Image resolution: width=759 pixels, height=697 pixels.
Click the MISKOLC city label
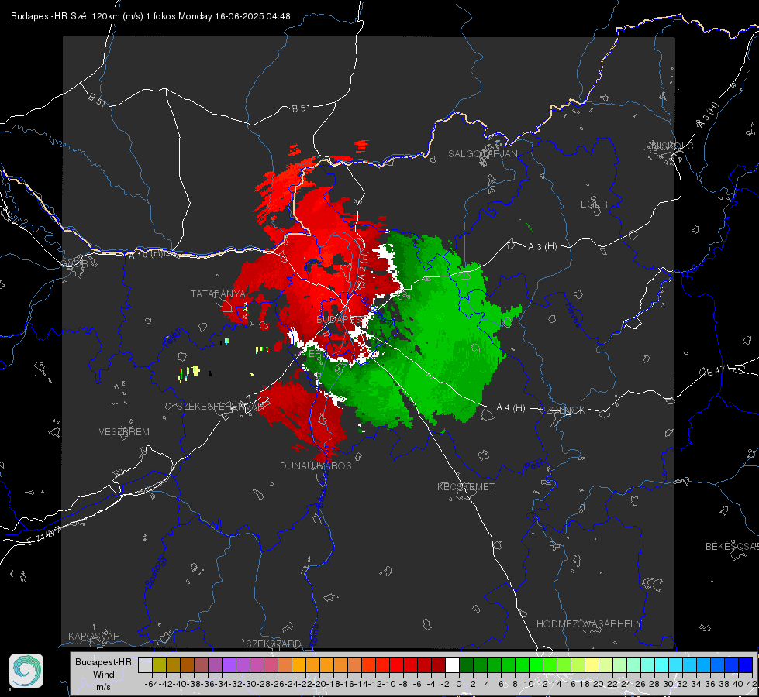(x=672, y=146)
